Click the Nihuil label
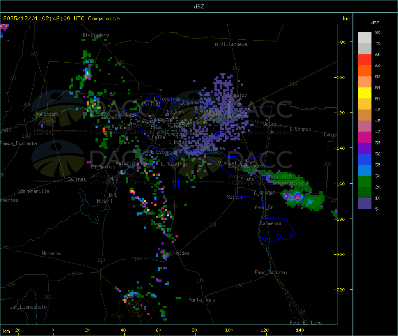 [105, 201]
